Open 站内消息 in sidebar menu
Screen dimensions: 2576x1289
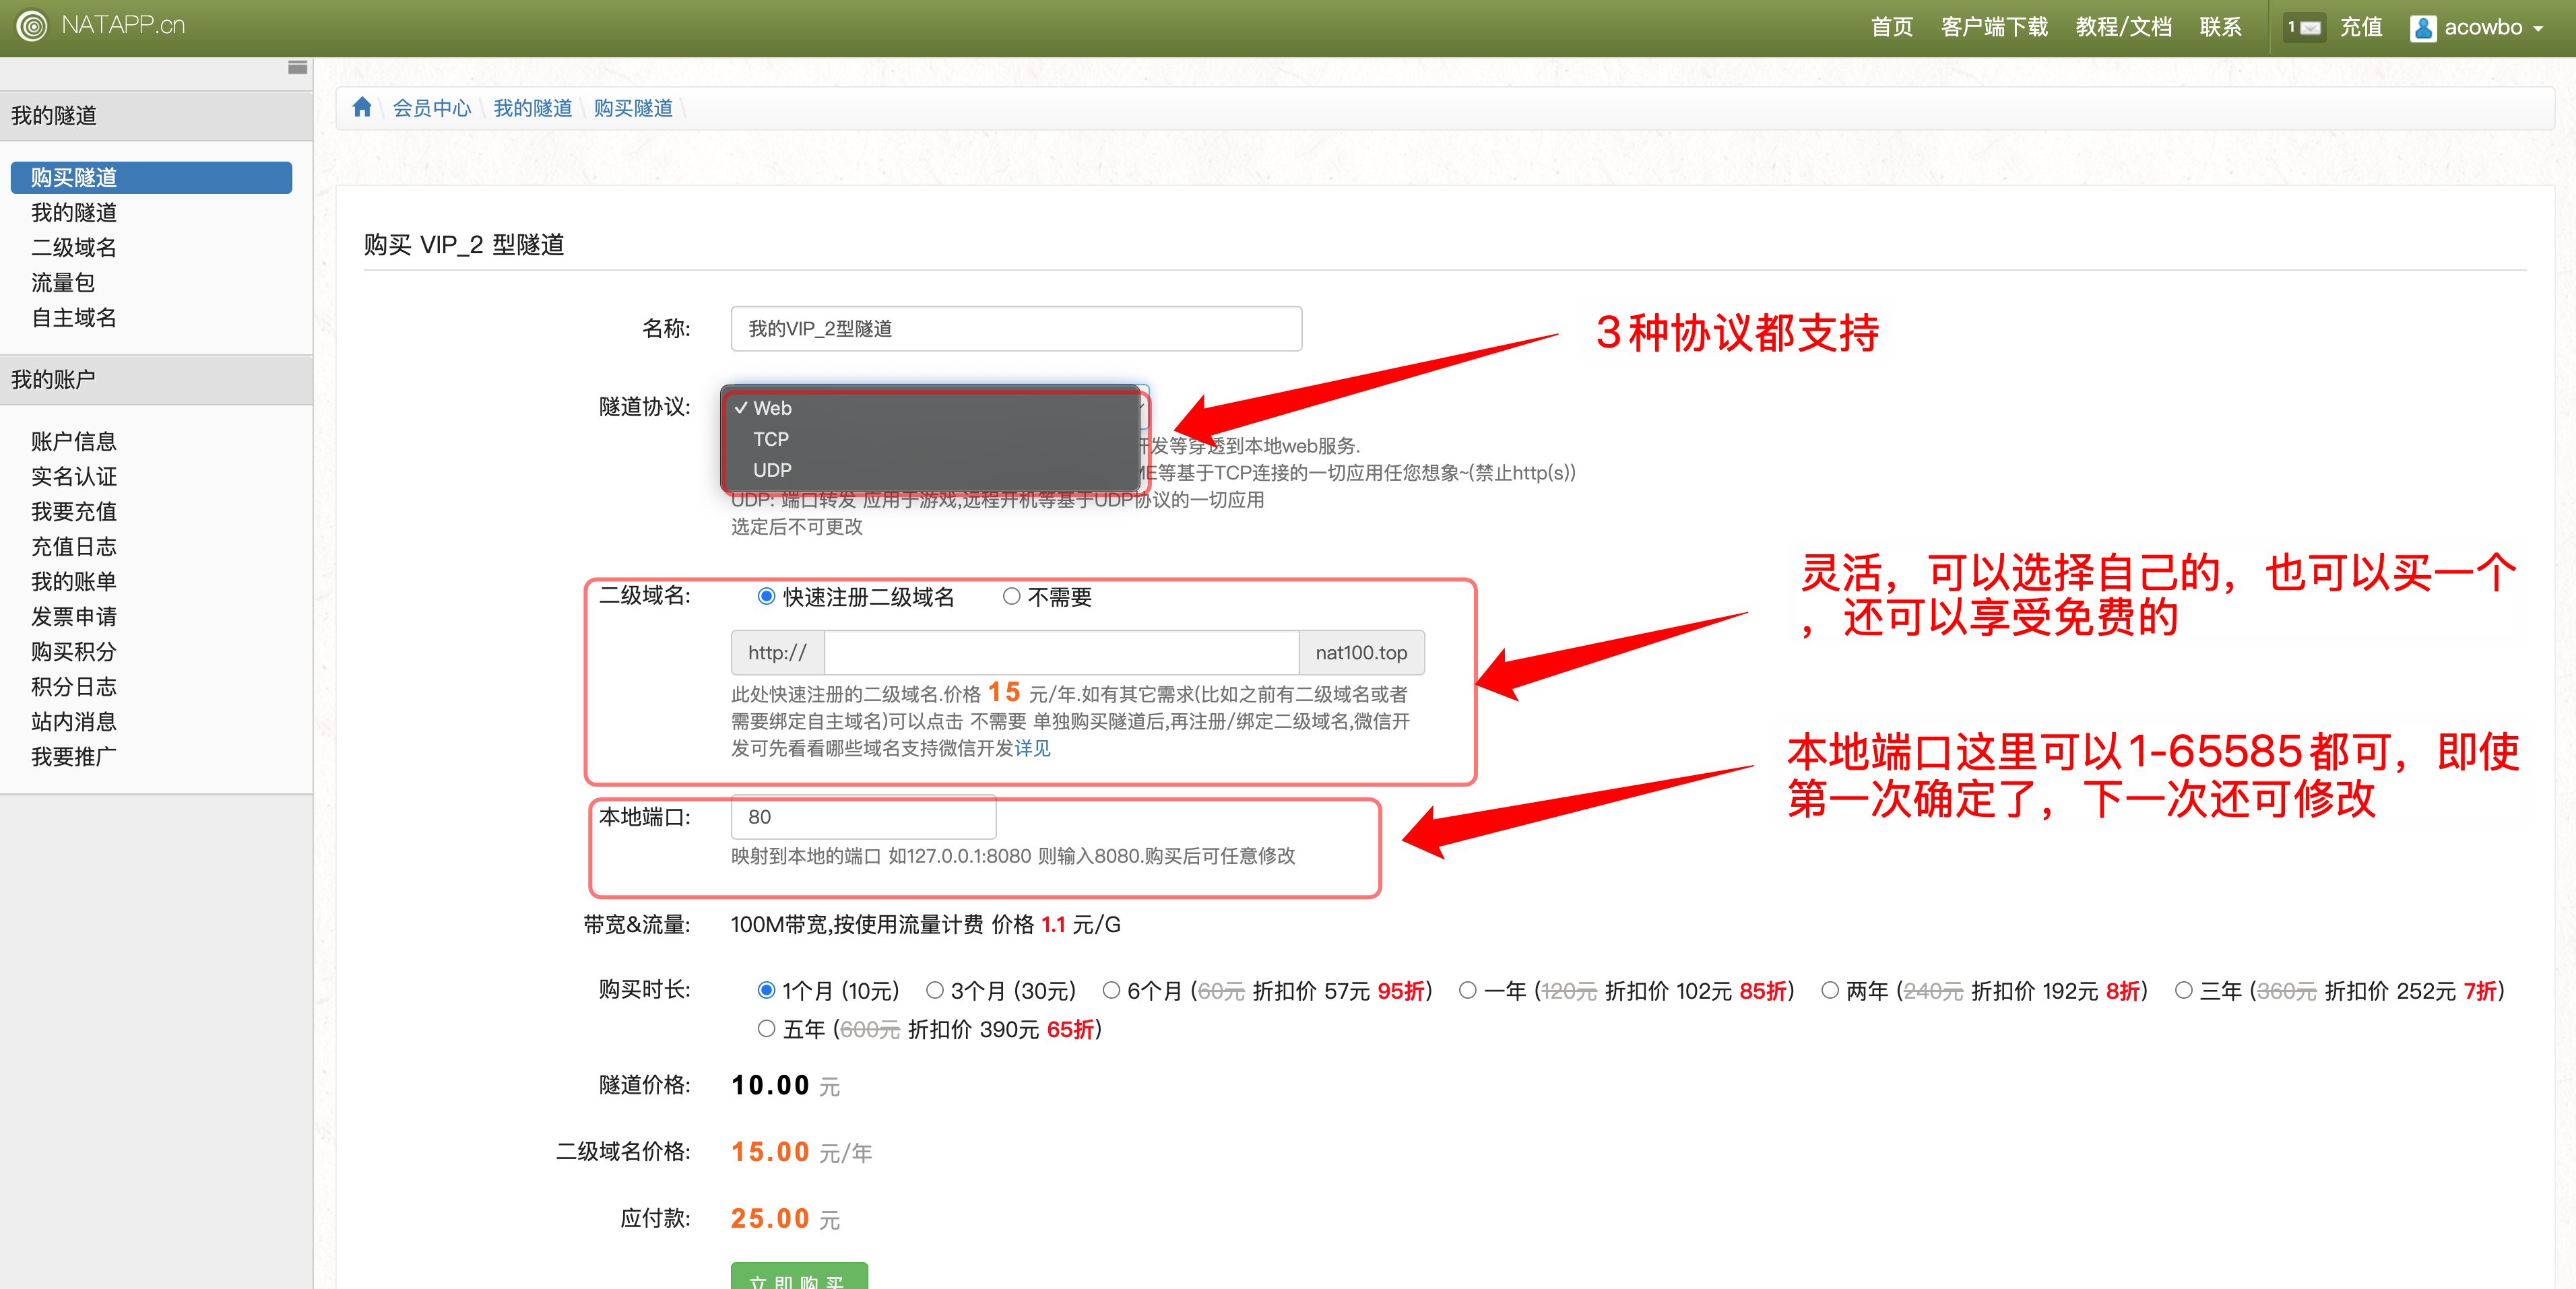[74, 721]
